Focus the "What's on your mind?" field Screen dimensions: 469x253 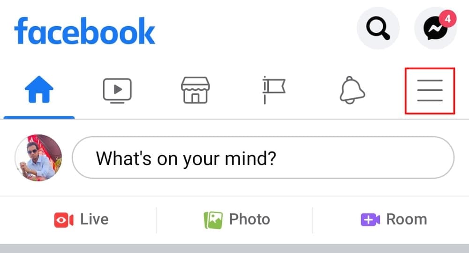point(263,158)
